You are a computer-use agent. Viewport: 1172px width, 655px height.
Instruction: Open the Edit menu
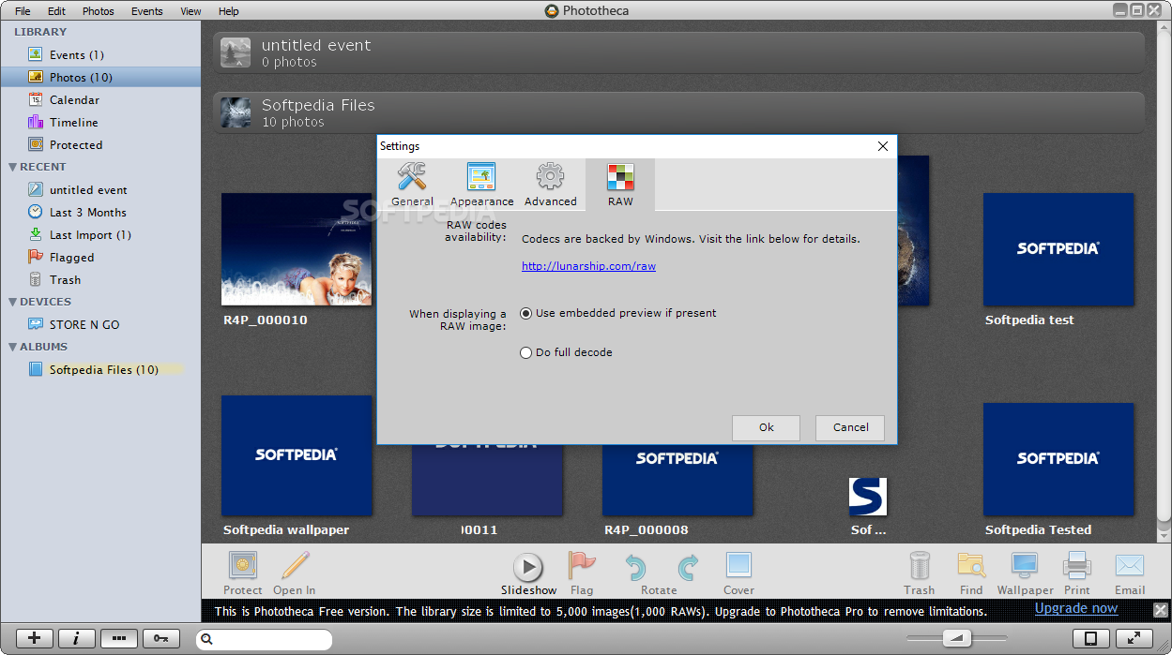tap(56, 11)
